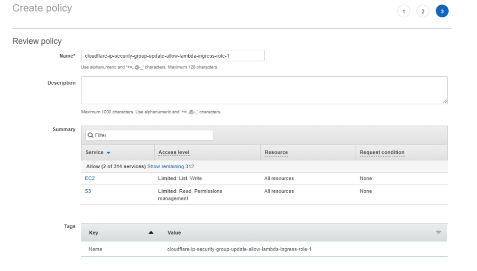Image resolution: width=477 pixels, height=271 pixels.
Task: Click the ascending sort arrow beside Key
Action: (151, 232)
